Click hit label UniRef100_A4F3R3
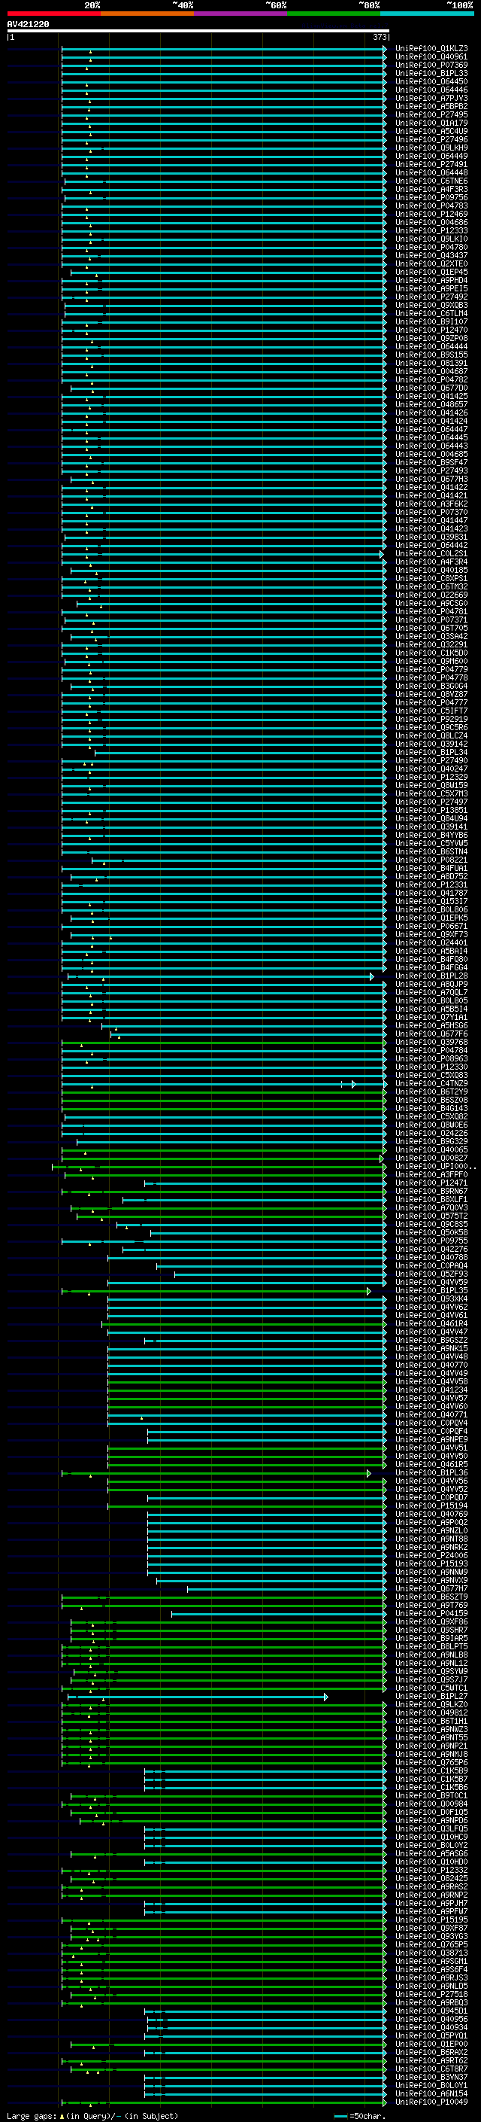This screenshot has width=481, height=2122. click(x=431, y=190)
